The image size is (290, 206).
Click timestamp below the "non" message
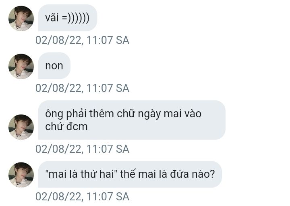click(82, 88)
